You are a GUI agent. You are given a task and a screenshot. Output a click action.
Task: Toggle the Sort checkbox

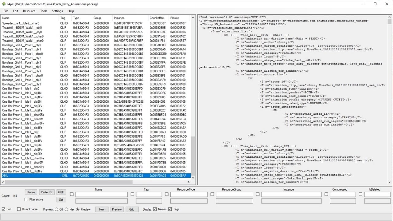point(4,209)
